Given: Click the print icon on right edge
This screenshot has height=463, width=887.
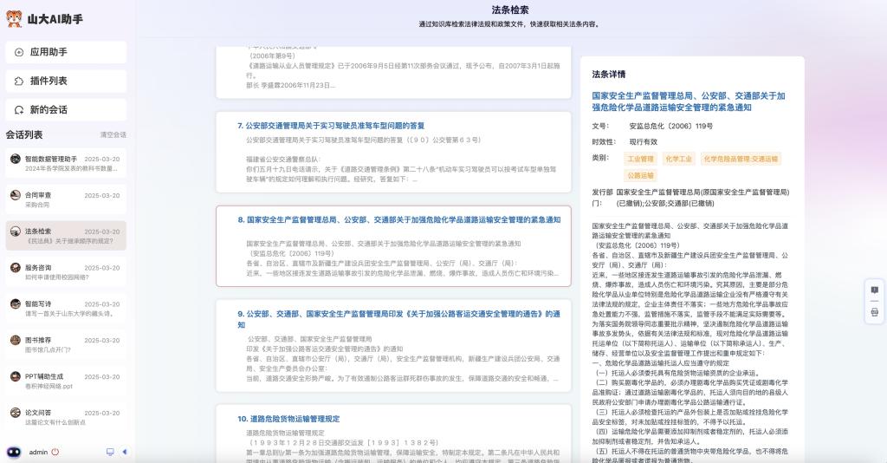Looking at the screenshot, I should pos(875,312).
